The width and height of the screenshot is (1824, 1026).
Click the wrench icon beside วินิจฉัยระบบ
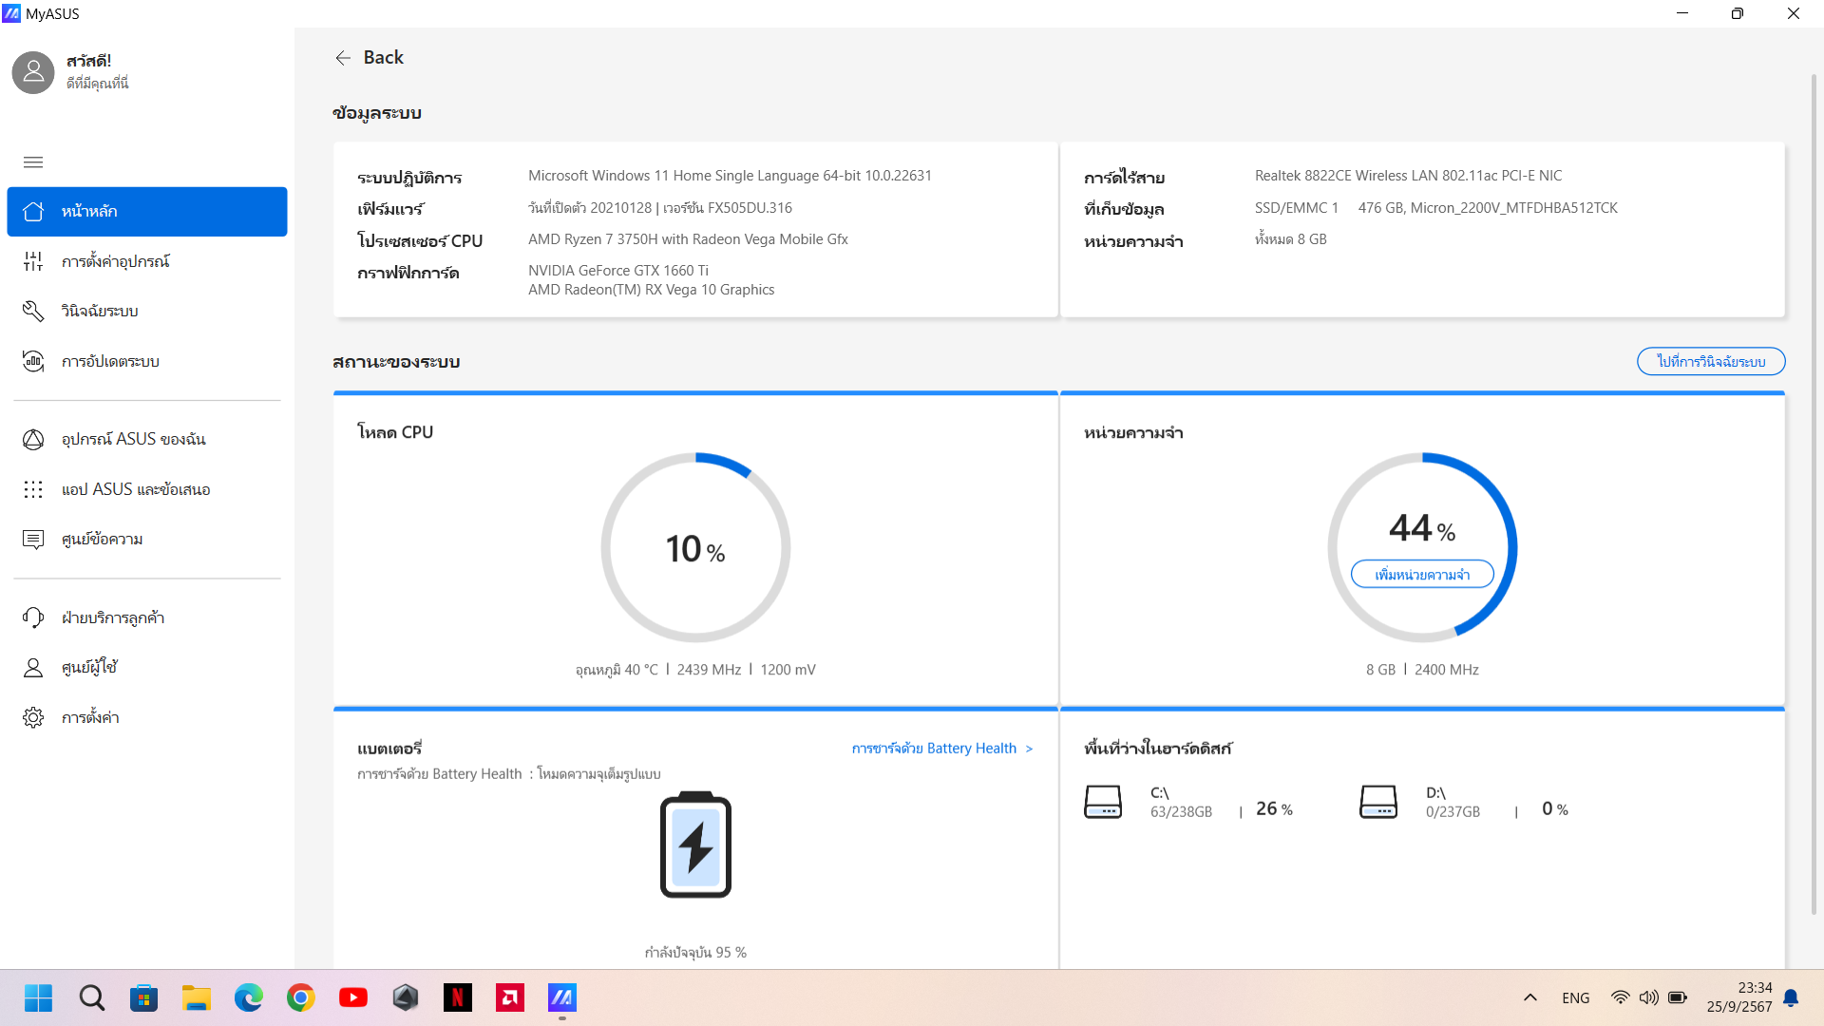(33, 311)
